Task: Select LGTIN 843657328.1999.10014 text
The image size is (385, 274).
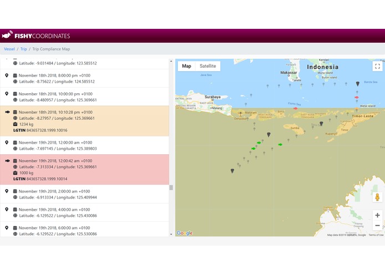Action: coord(40,179)
